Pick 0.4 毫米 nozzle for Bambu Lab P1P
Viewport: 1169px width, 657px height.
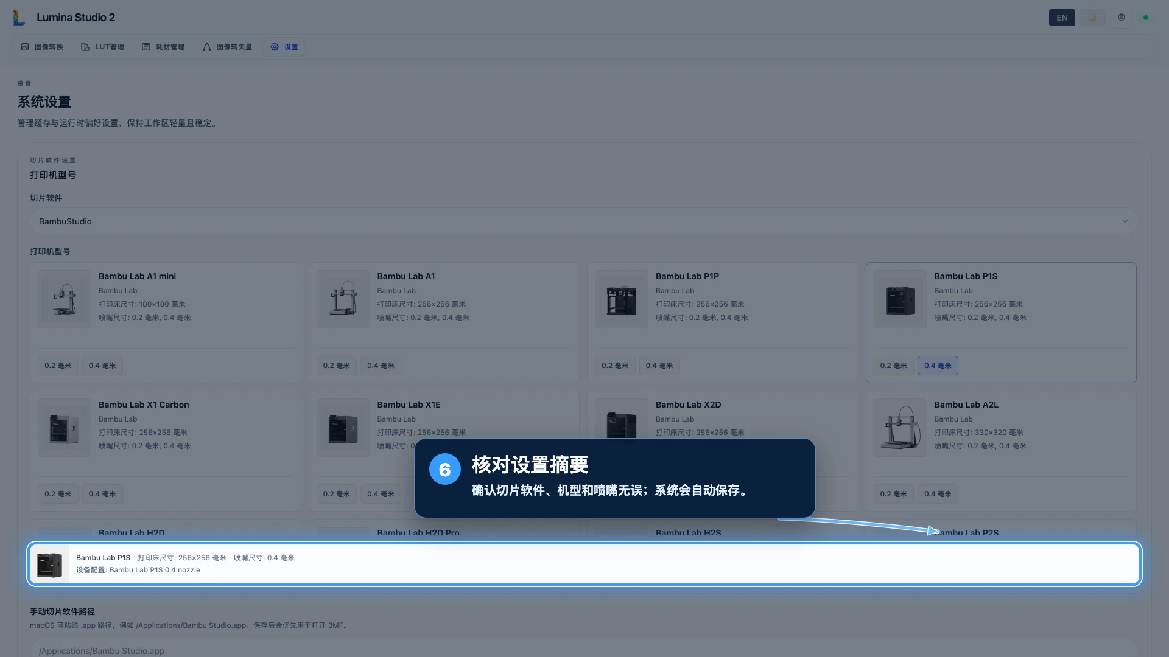(x=659, y=366)
